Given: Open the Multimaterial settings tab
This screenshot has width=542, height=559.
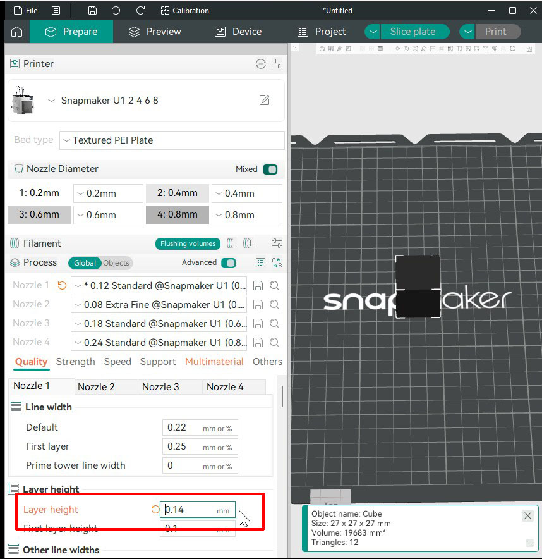Looking at the screenshot, I should tap(214, 362).
